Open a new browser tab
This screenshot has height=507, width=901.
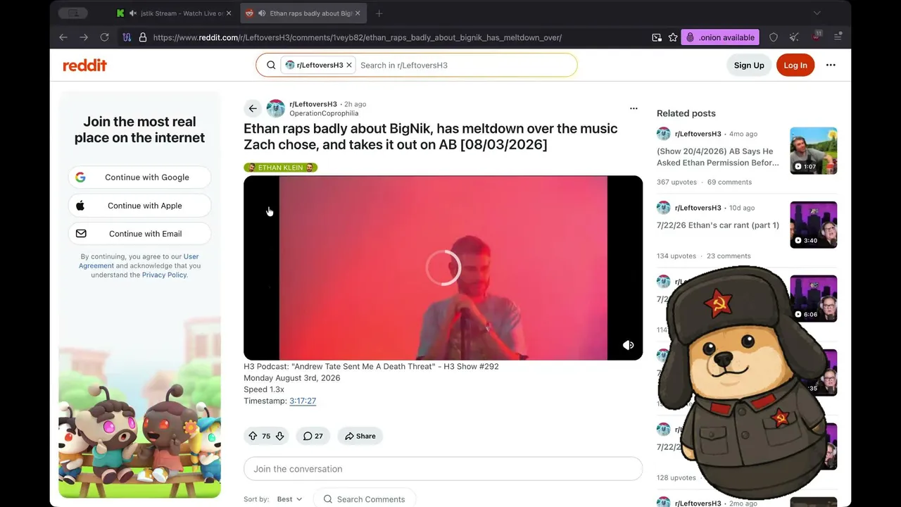[379, 13]
